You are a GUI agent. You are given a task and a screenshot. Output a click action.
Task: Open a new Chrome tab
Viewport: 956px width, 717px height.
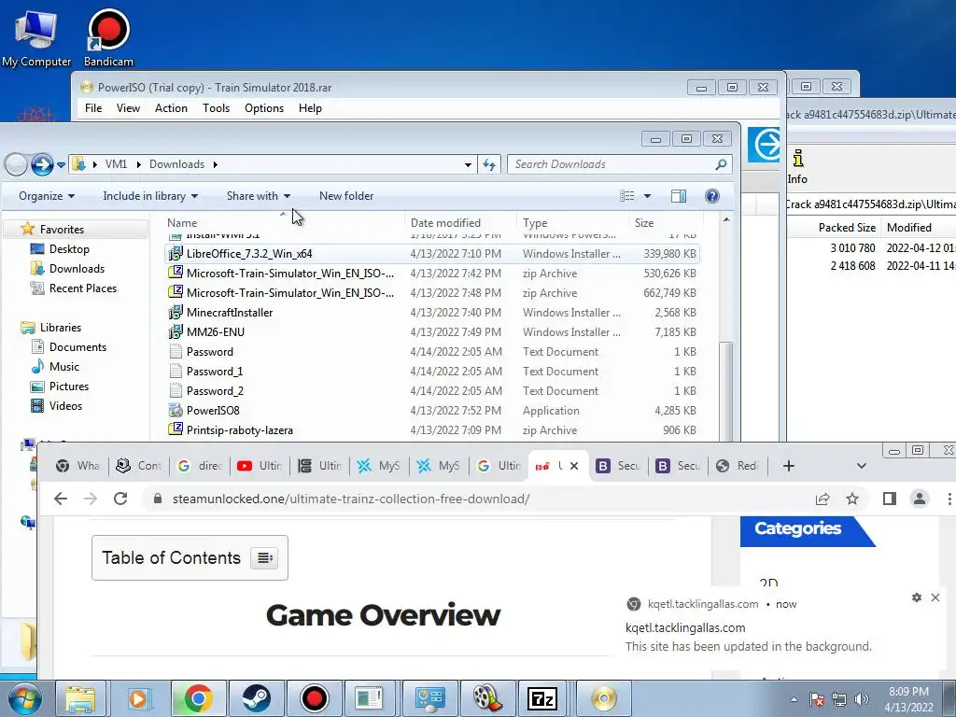point(788,466)
